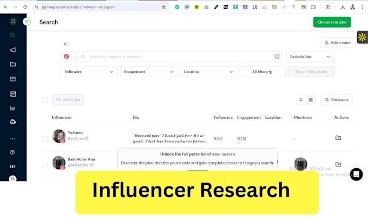
Task: Click the Add creator button
Action: (338, 43)
